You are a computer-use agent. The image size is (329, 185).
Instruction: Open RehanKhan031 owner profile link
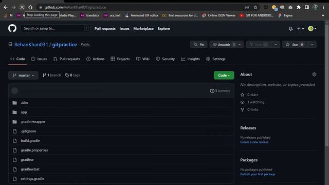(x=31, y=45)
